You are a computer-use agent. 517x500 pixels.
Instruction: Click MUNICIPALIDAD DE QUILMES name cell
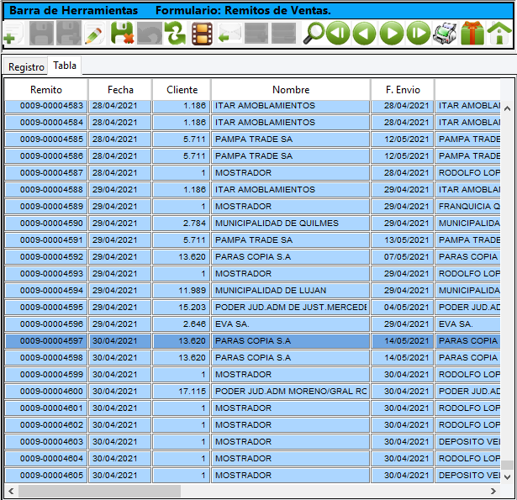coord(291,224)
